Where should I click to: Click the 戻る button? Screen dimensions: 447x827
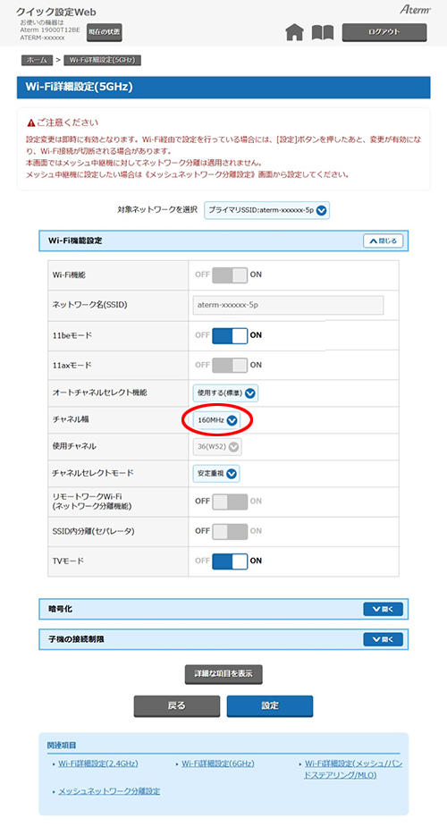point(177,705)
